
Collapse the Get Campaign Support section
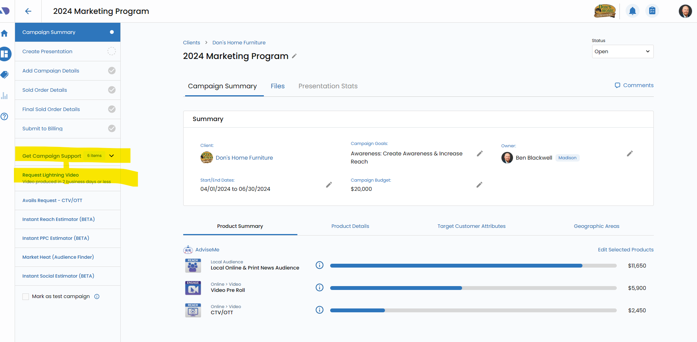(x=111, y=156)
